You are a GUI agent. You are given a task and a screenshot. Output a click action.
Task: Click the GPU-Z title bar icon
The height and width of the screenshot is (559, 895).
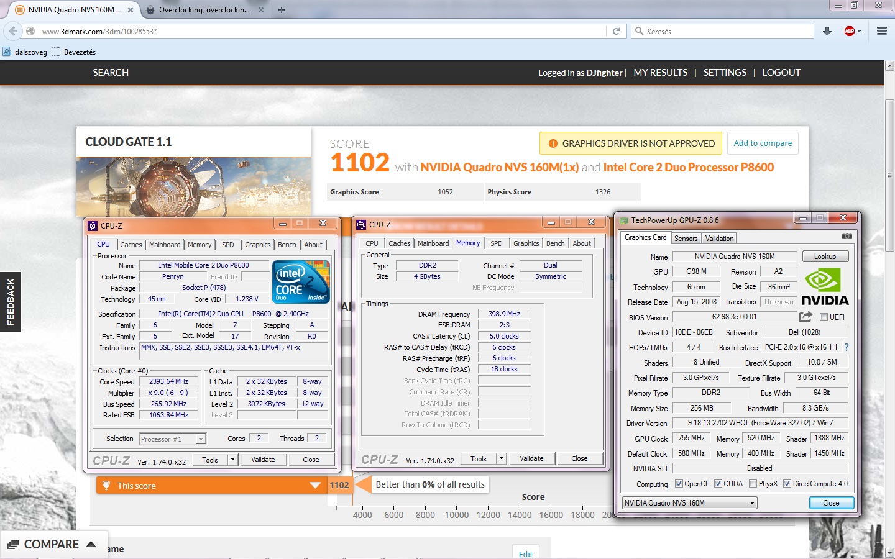click(x=624, y=220)
